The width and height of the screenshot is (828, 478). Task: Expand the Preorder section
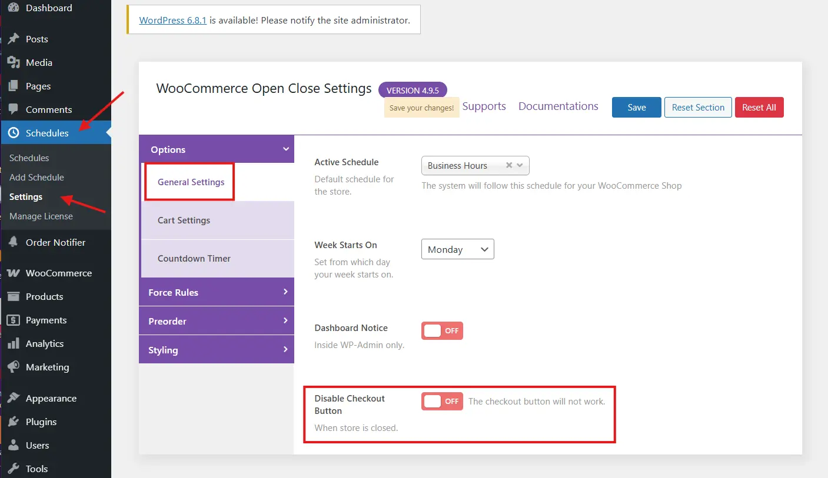[x=217, y=321]
